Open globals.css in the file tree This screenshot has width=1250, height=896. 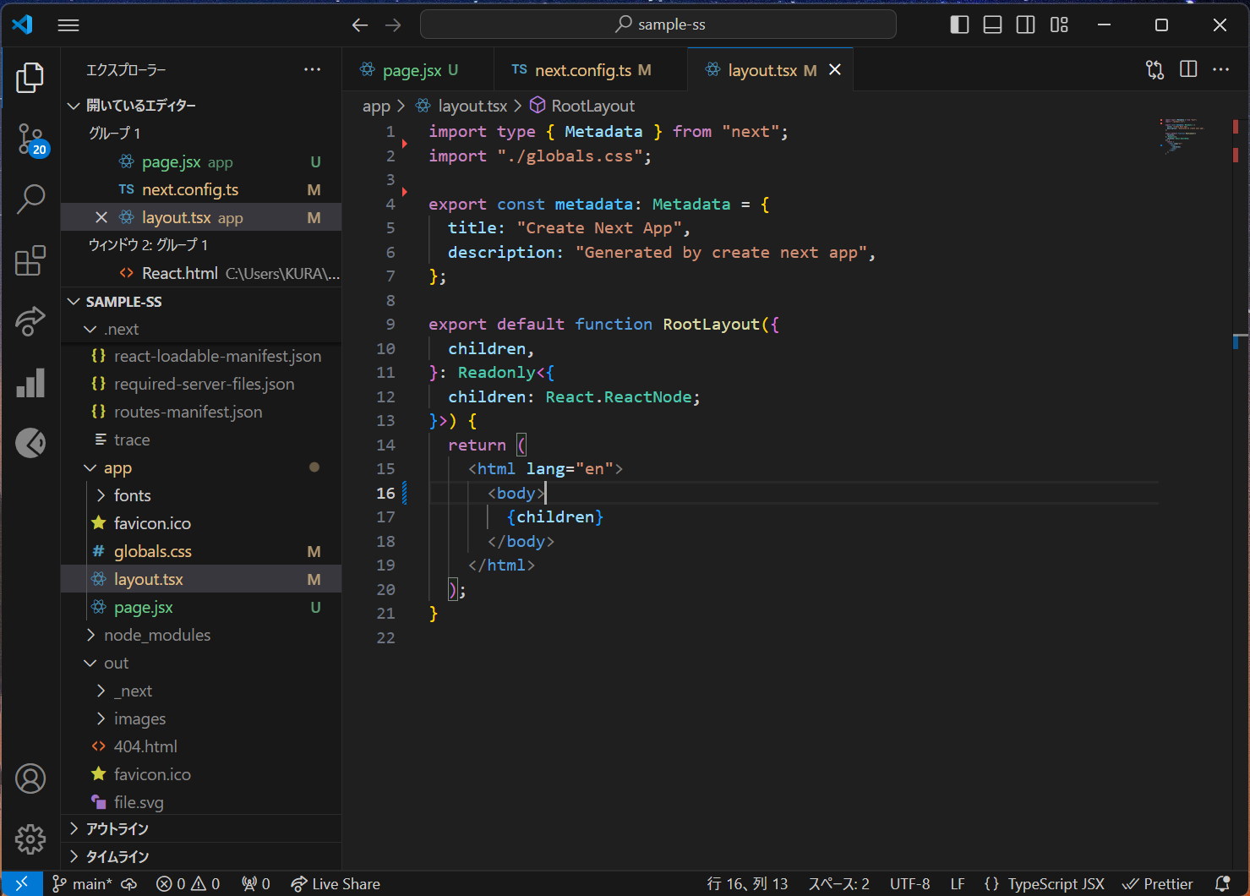201,551
